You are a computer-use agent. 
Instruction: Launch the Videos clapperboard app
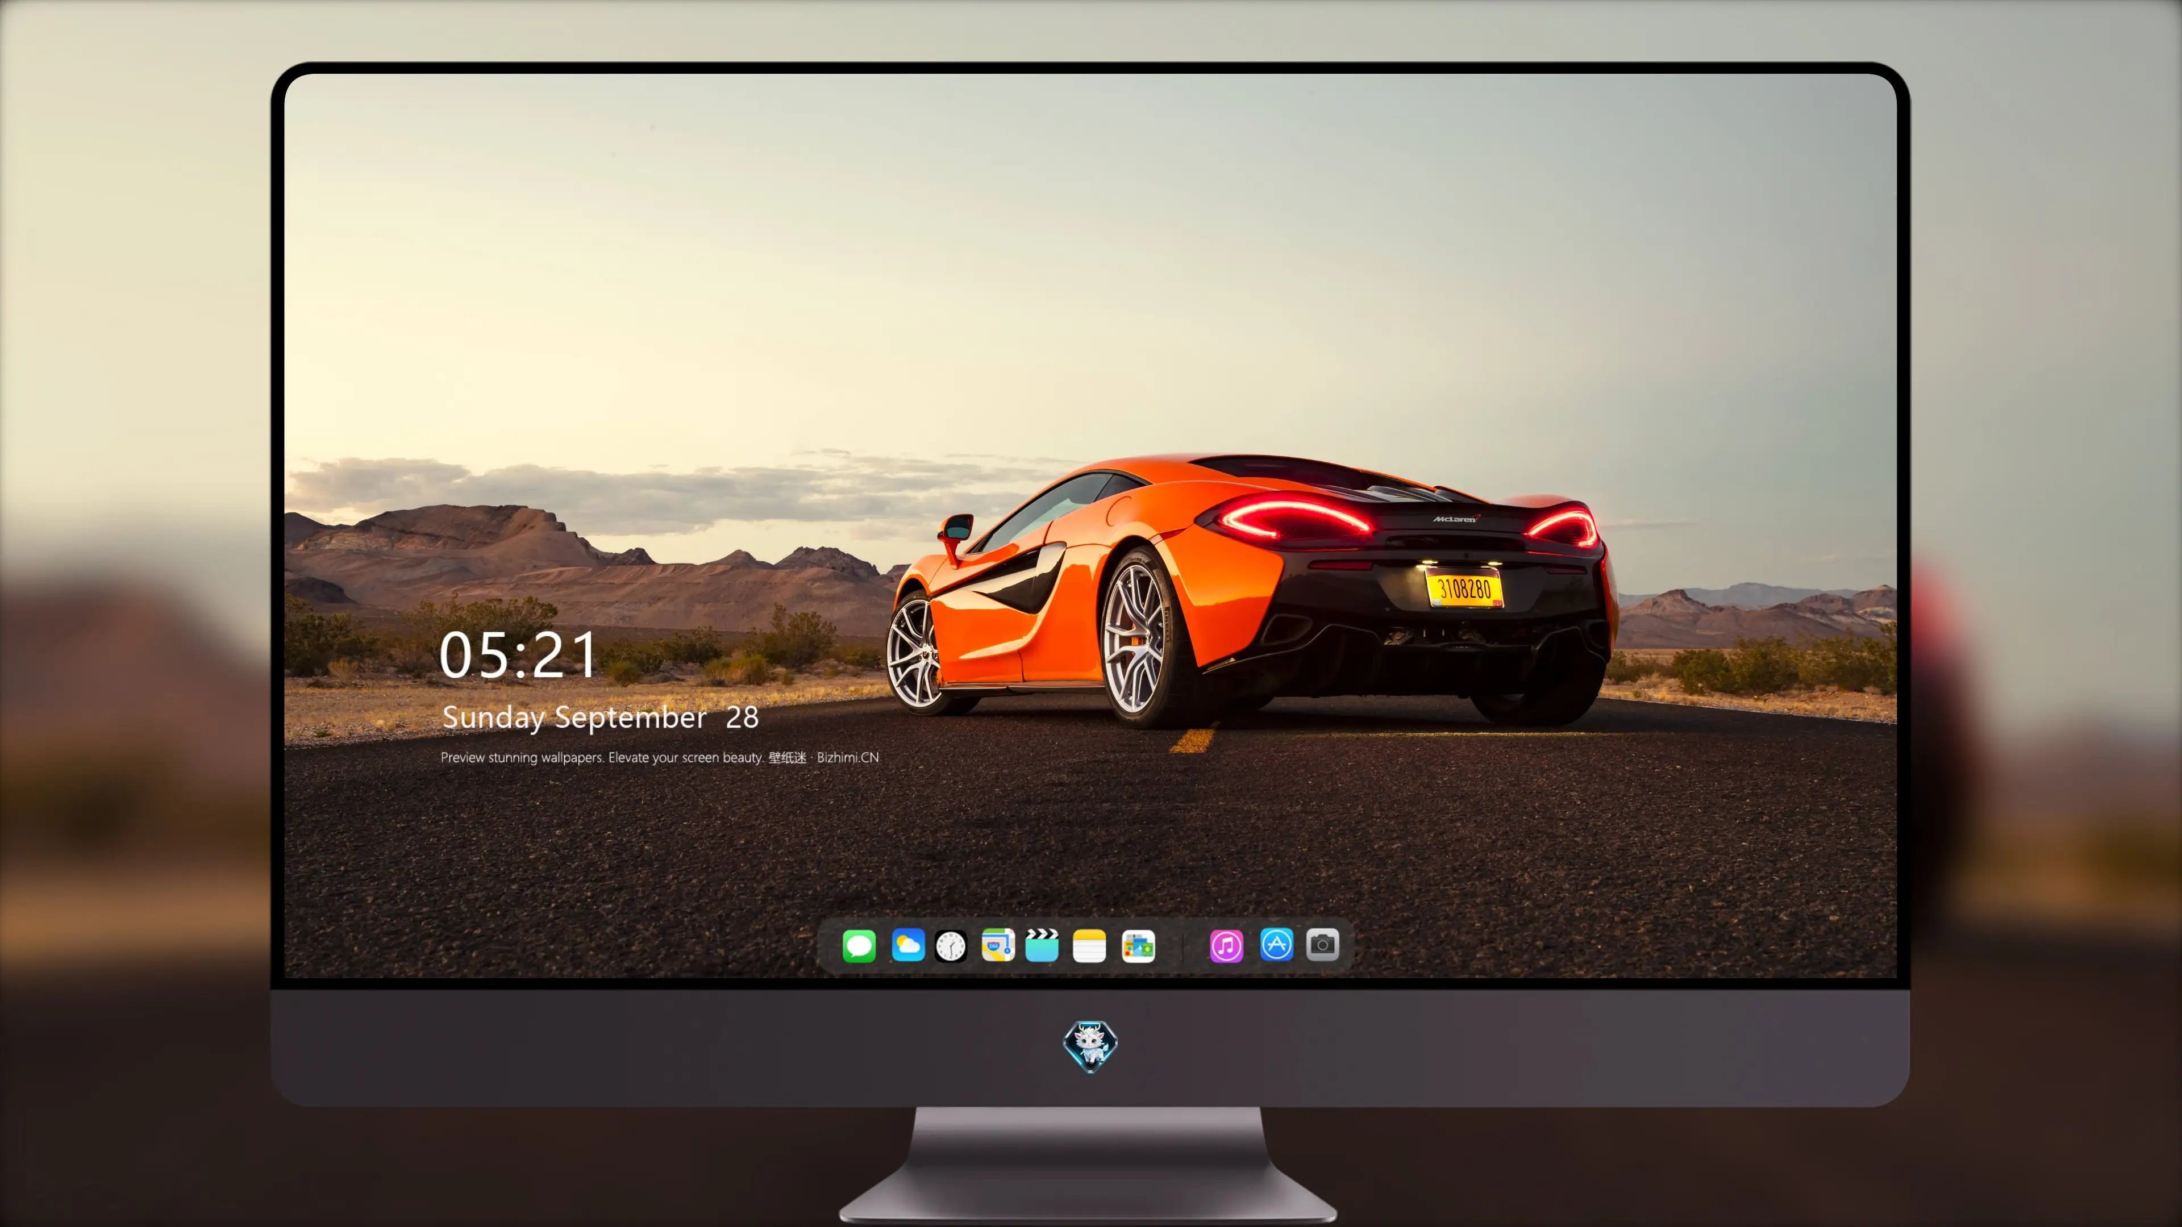[1042, 945]
